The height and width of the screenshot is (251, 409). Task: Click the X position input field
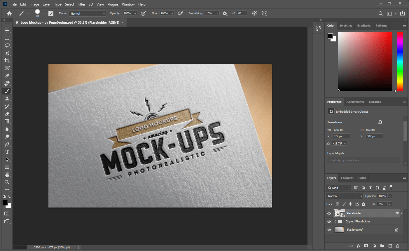pyautogui.click(x=341, y=136)
